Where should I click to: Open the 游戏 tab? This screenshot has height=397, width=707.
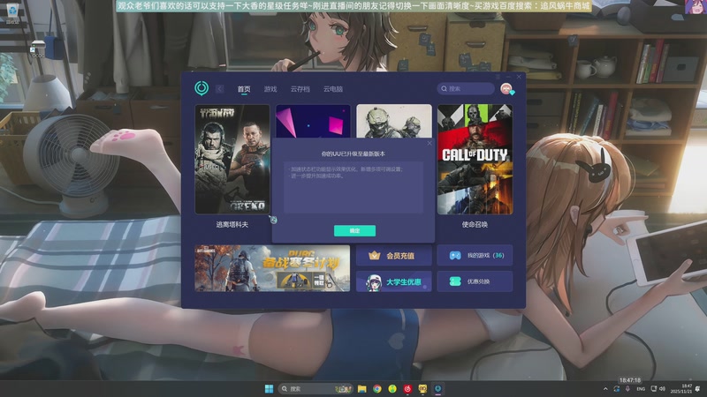point(270,89)
